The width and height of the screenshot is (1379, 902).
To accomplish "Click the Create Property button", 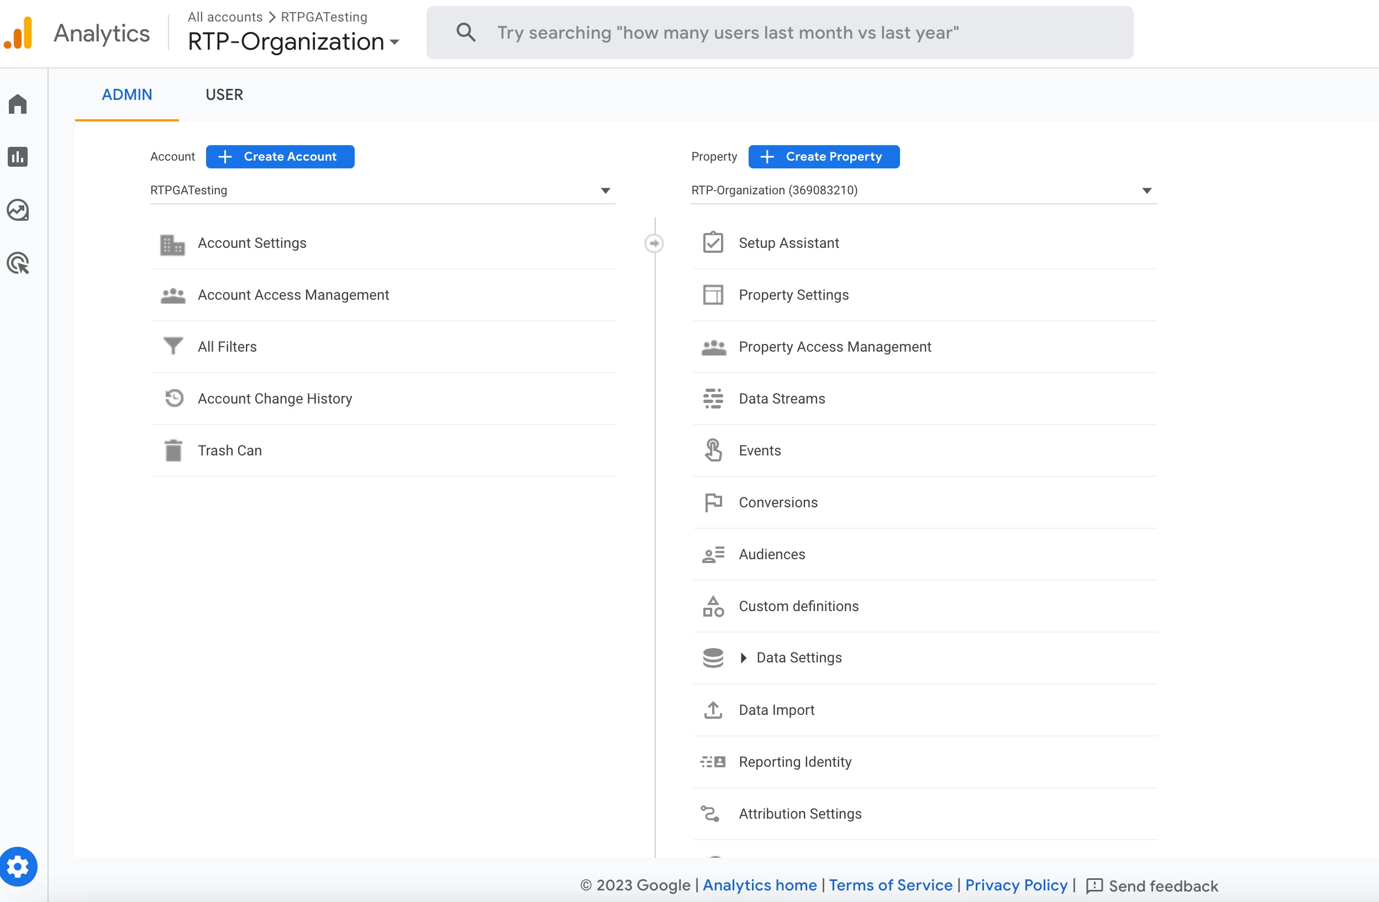I will (x=823, y=156).
